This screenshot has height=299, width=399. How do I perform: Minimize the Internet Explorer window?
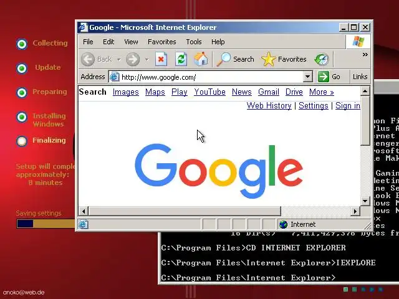pos(344,27)
